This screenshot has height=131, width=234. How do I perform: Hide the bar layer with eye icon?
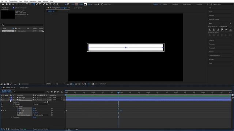click(1, 100)
